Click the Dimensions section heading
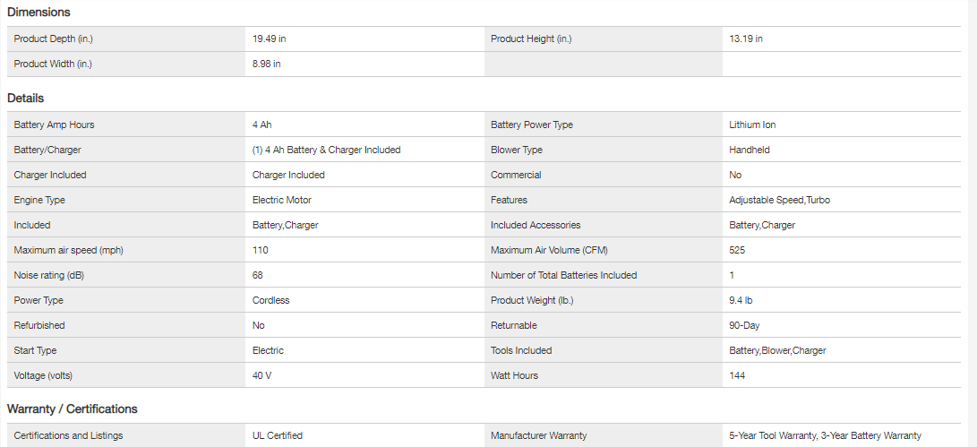977x447 pixels. tap(39, 13)
